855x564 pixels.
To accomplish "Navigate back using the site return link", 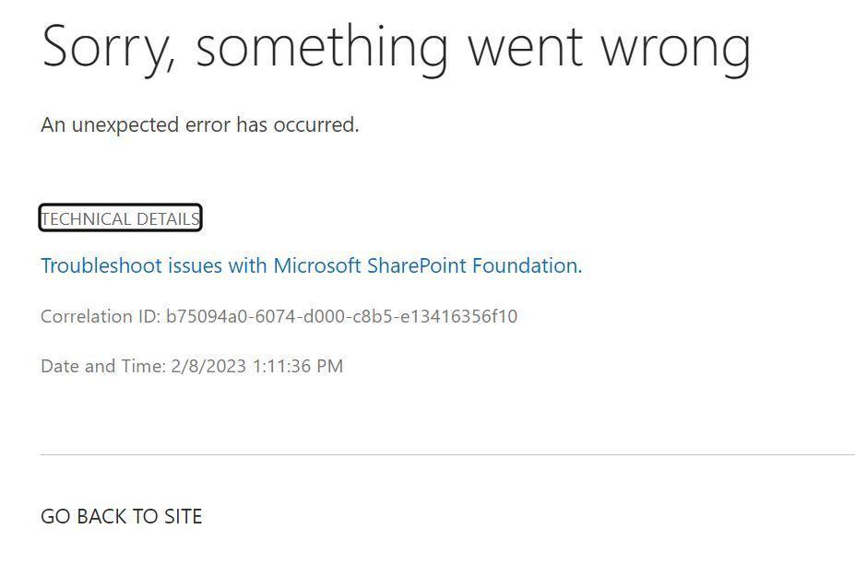I will 120,516.
